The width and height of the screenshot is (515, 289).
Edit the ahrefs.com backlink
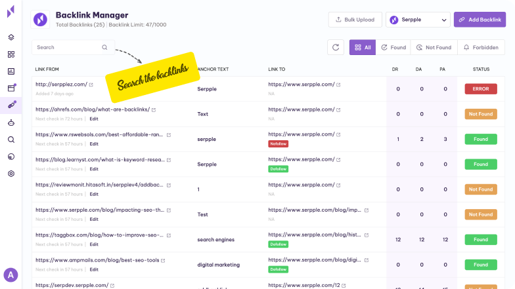click(x=94, y=119)
